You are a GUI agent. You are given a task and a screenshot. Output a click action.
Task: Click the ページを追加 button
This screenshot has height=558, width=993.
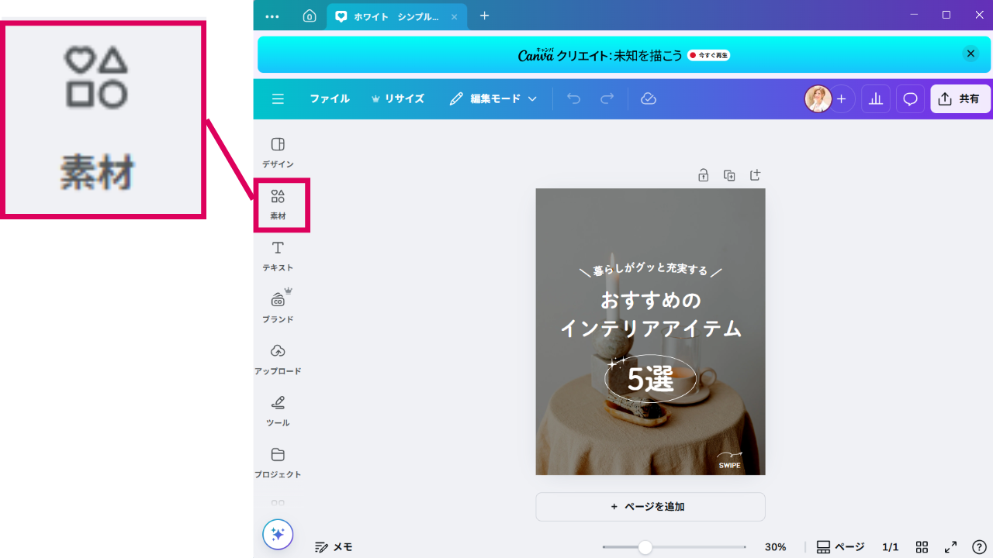[650, 507]
